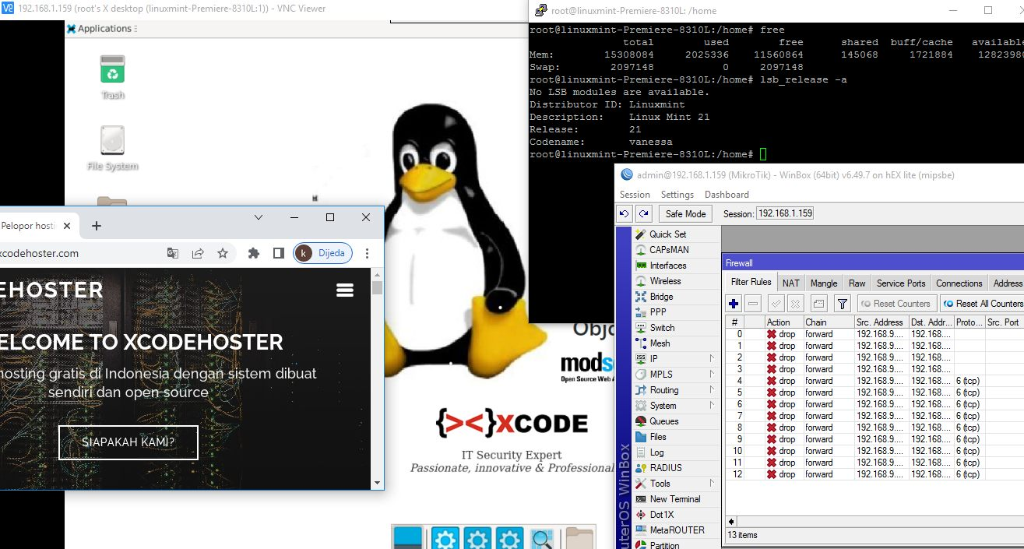The height and width of the screenshot is (549, 1024).
Task: Click the Src. Address column header
Action: tap(881, 322)
